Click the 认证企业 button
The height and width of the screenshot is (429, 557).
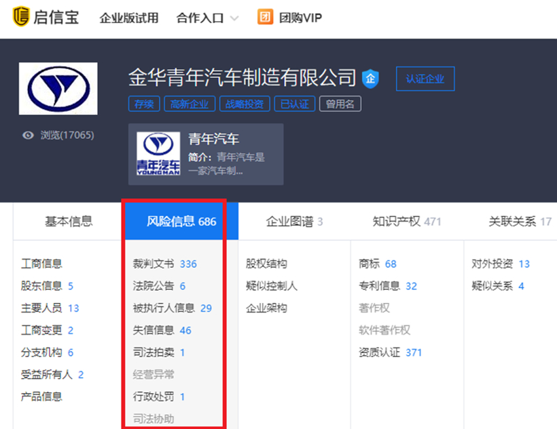pyautogui.click(x=425, y=79)
